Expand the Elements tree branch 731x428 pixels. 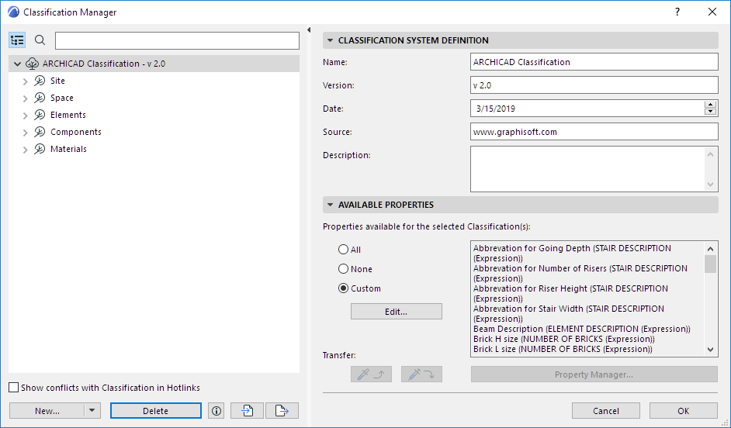[26, 116]
